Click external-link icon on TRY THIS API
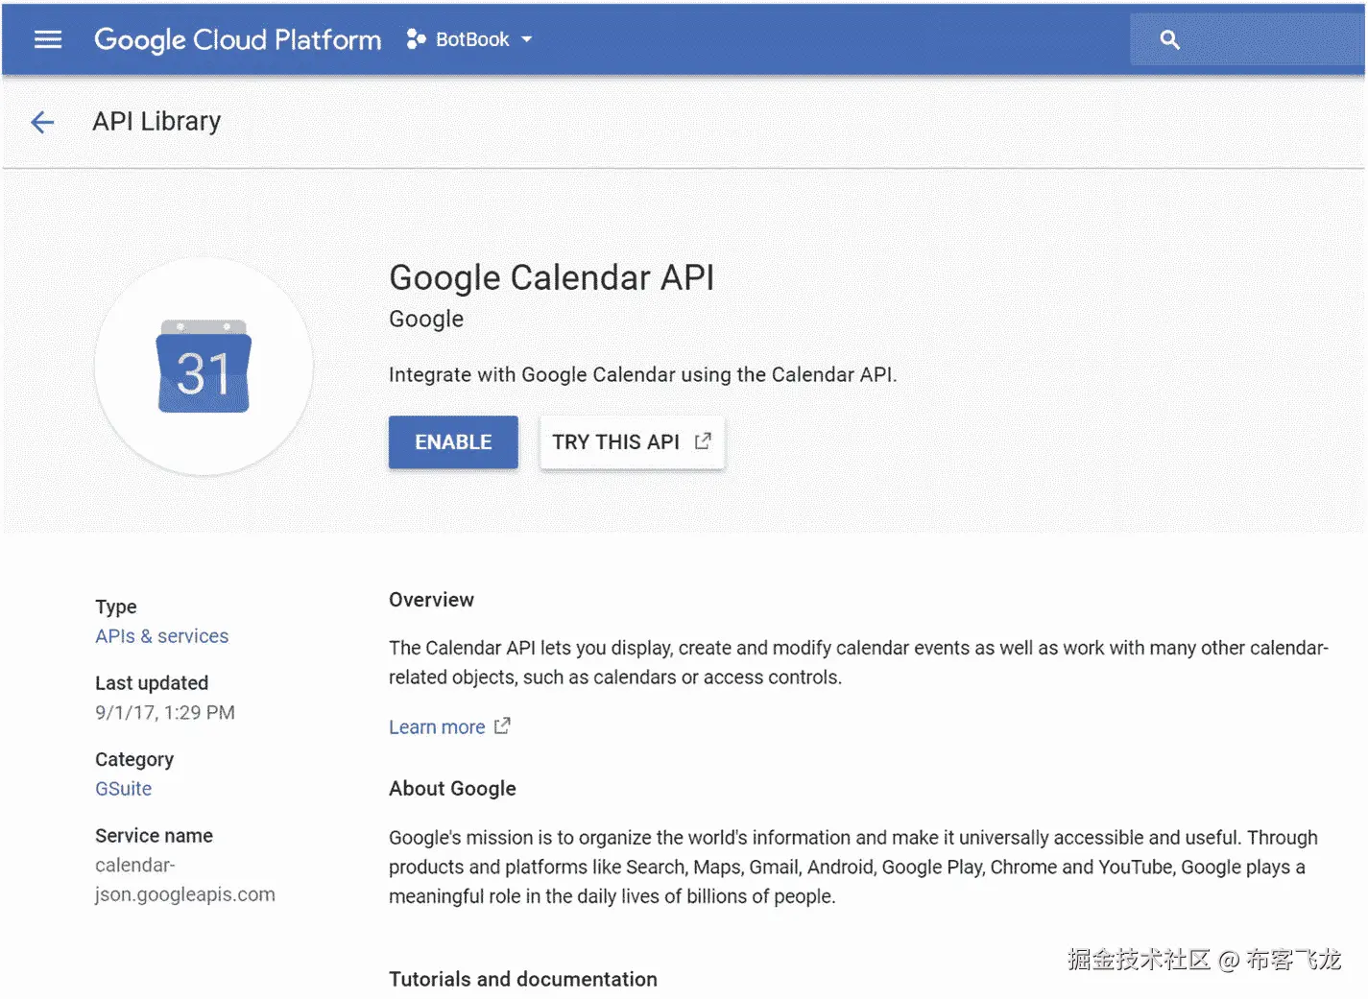1368x999 pixels. pyautogui.click(x=703, y=440)
